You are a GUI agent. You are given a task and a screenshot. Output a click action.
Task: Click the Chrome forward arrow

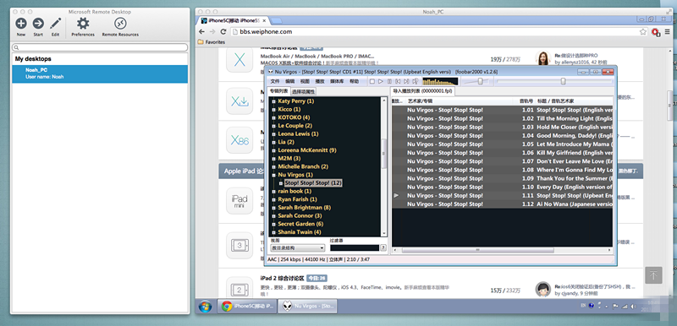(x=212, y=32)
